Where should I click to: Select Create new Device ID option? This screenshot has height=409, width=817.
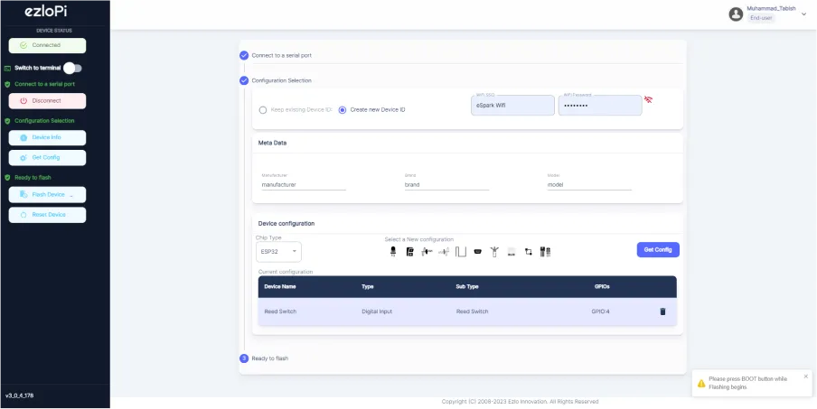click(343, 109)
